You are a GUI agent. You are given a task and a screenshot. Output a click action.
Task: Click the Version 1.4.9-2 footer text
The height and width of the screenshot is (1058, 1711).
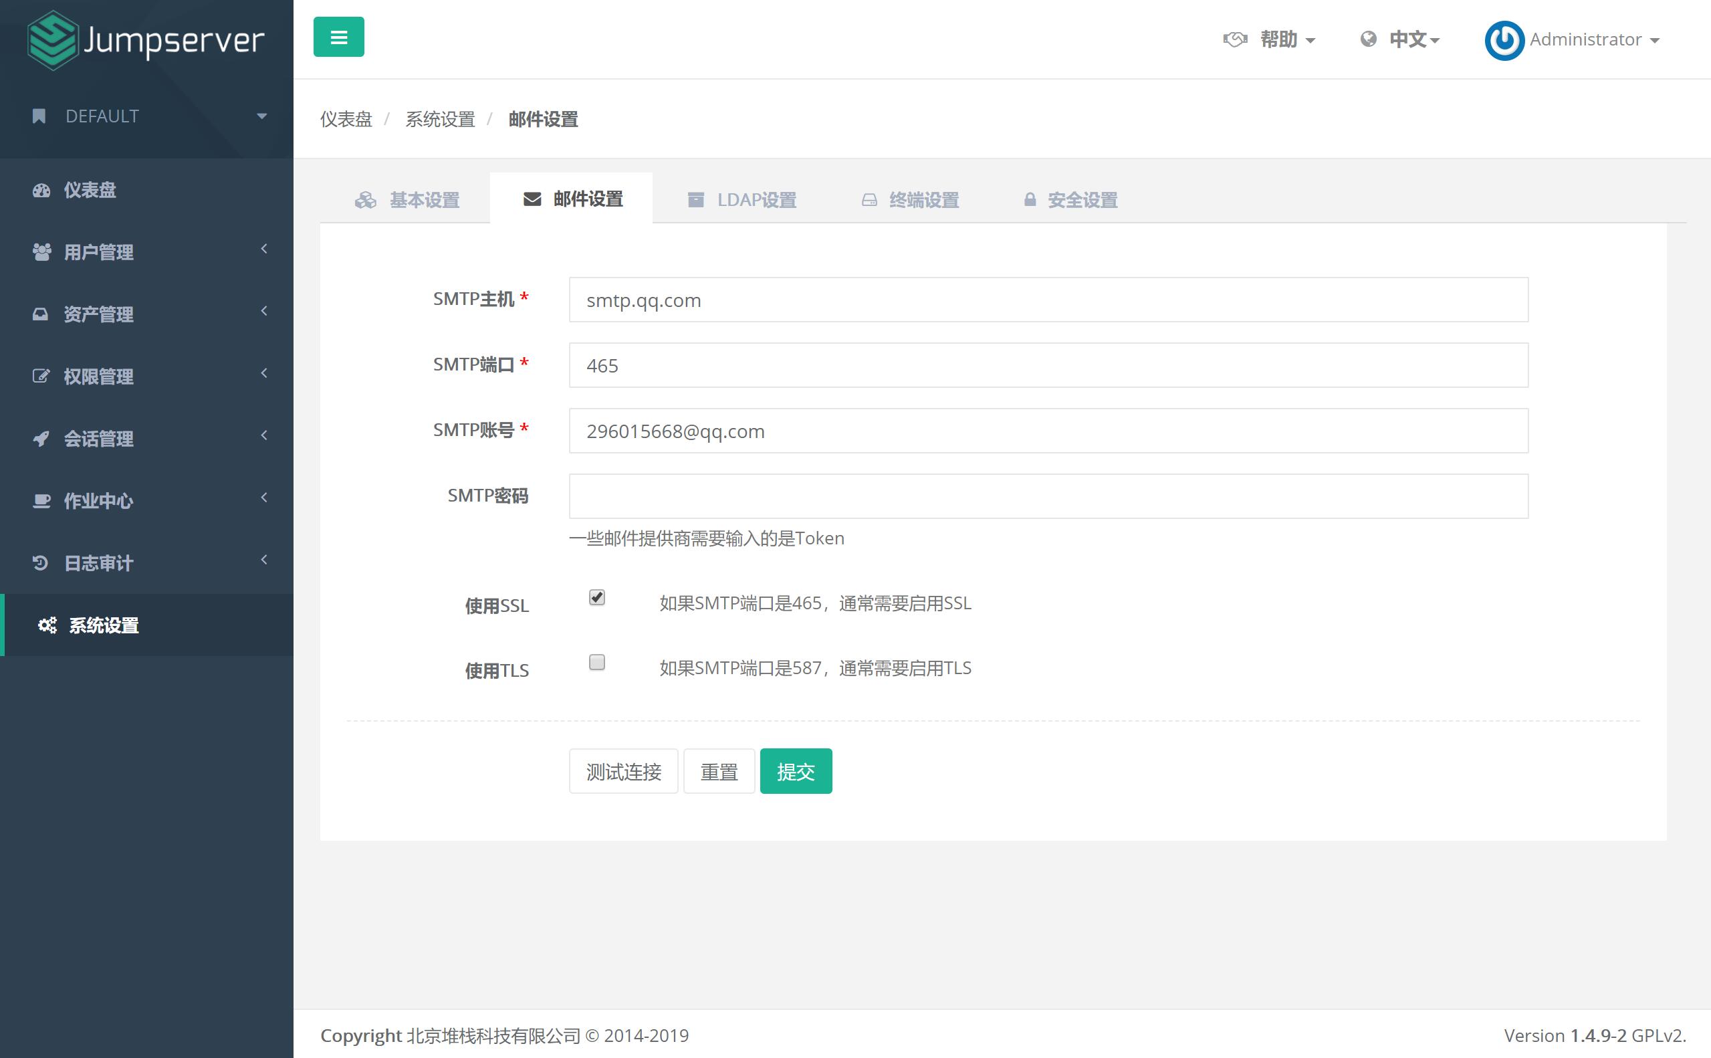(1595, 1036)
